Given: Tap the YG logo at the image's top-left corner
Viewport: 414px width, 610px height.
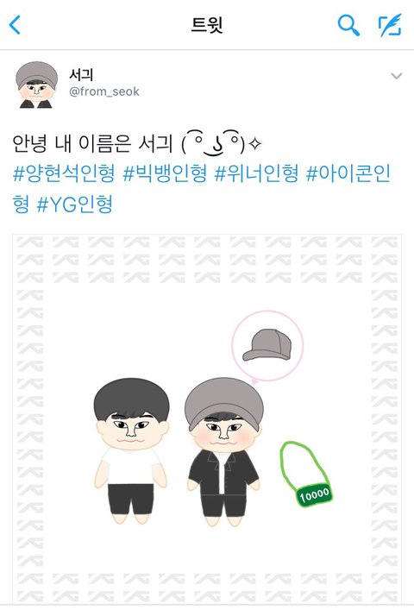Looking at the screenshot, I should click(x=30, y=242).
